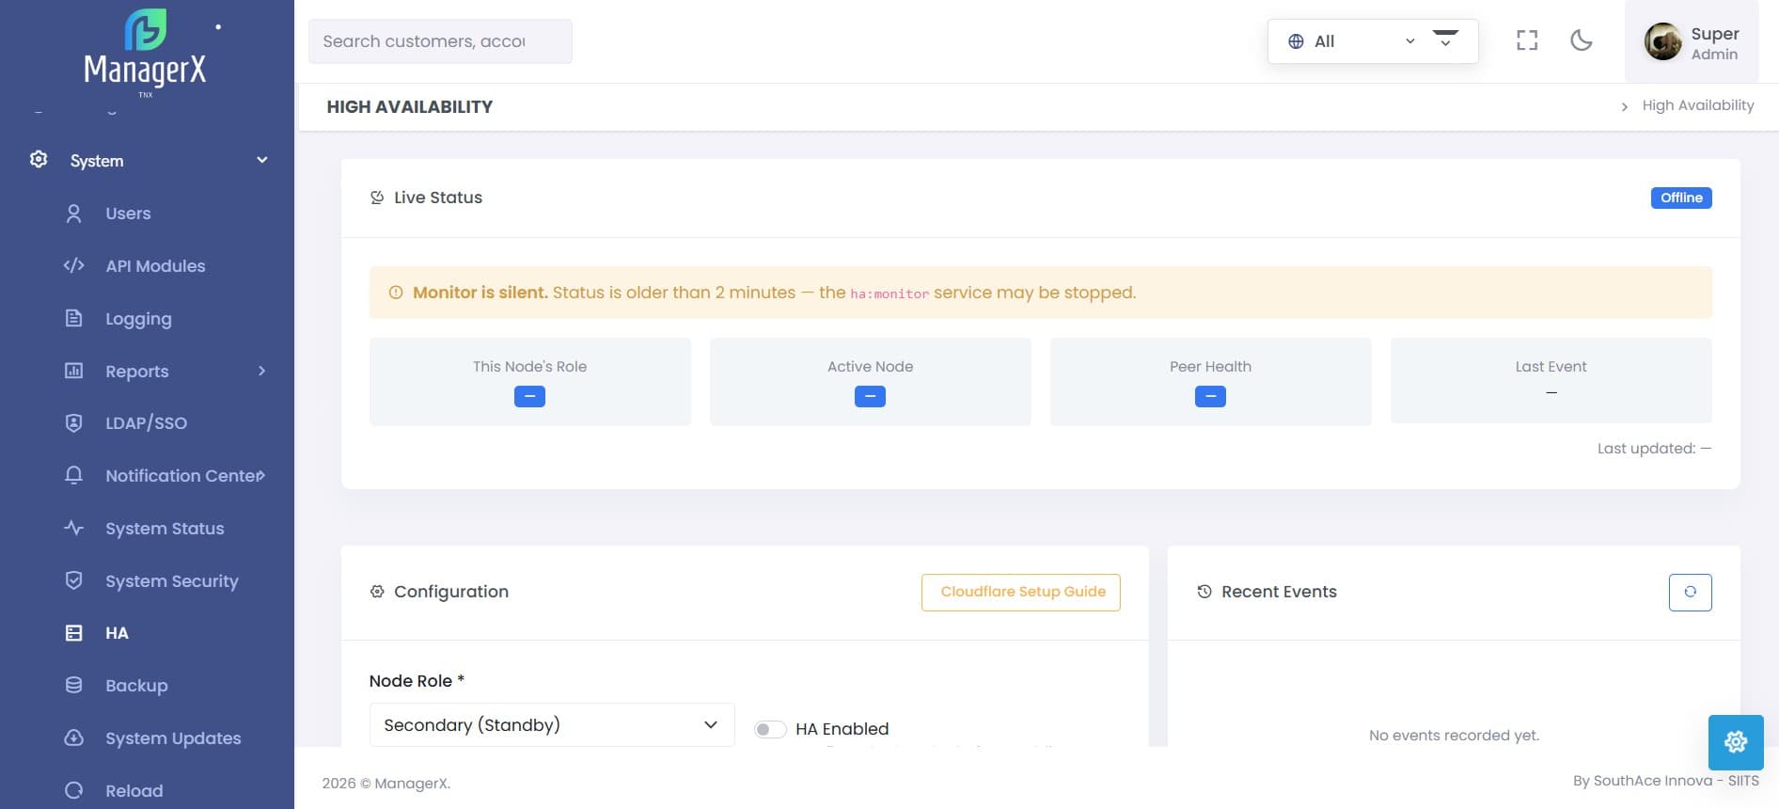This screenshot has width=1779, height=809.
Task: Open the Backup menu item
Action: tap(136, 686)
